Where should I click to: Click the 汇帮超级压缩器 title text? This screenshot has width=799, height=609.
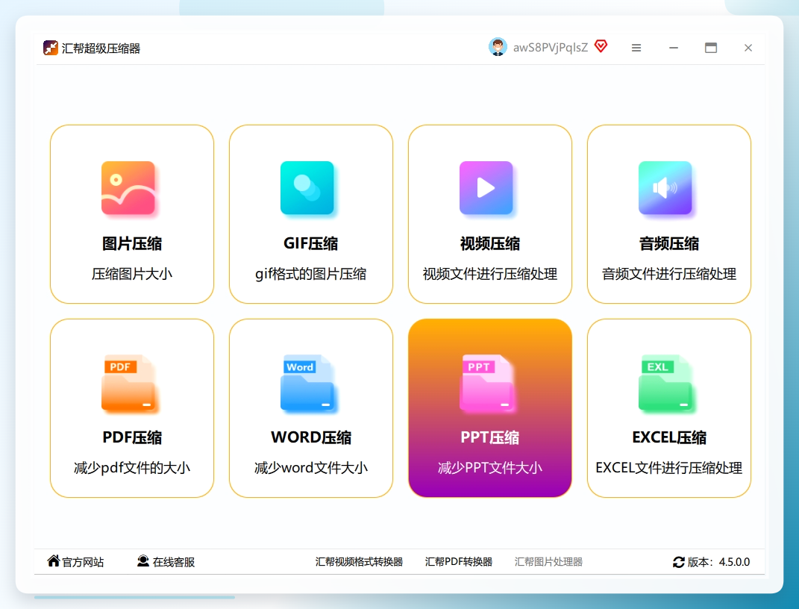(x=101, y=49)
